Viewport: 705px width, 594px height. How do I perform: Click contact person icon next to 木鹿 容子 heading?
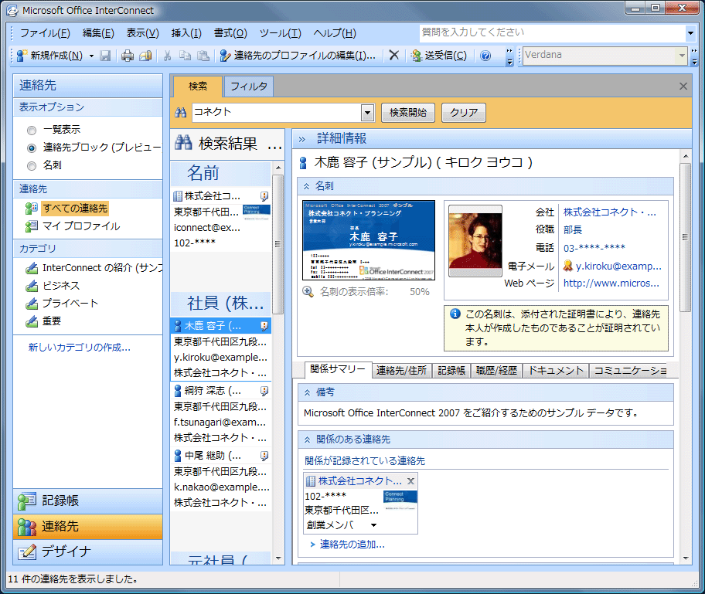pos(304,163)
